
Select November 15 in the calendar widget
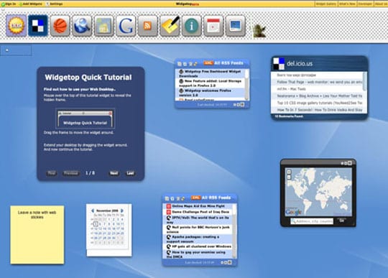[109, 228]
